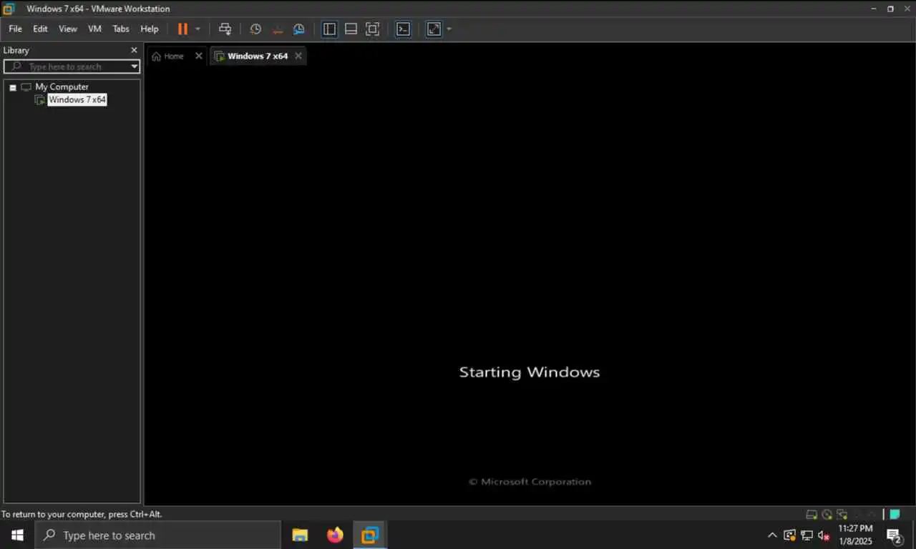The height and width of the screenshot is (549, 916).
Task: Open the Help menu
Action: (x=150, y=29)
